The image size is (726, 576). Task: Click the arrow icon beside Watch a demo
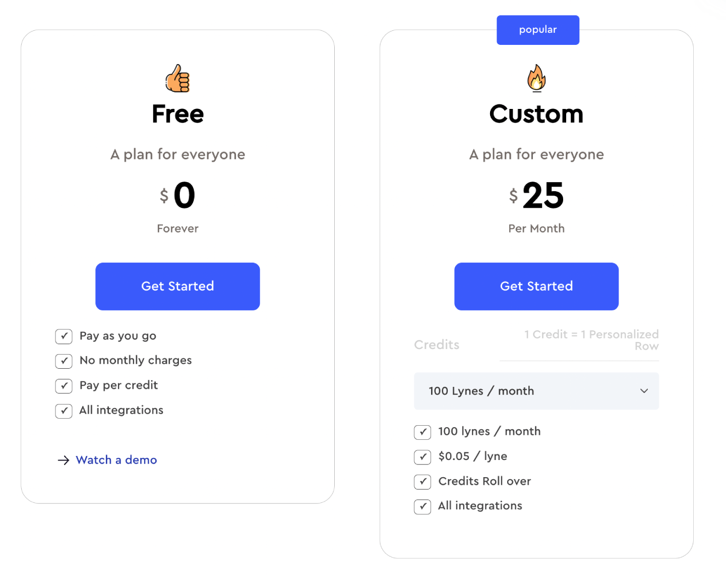pos(63,460)
